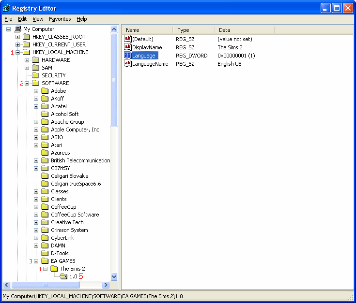Open the Help menu
Screen dimensions: 356x303
(81, 19)
